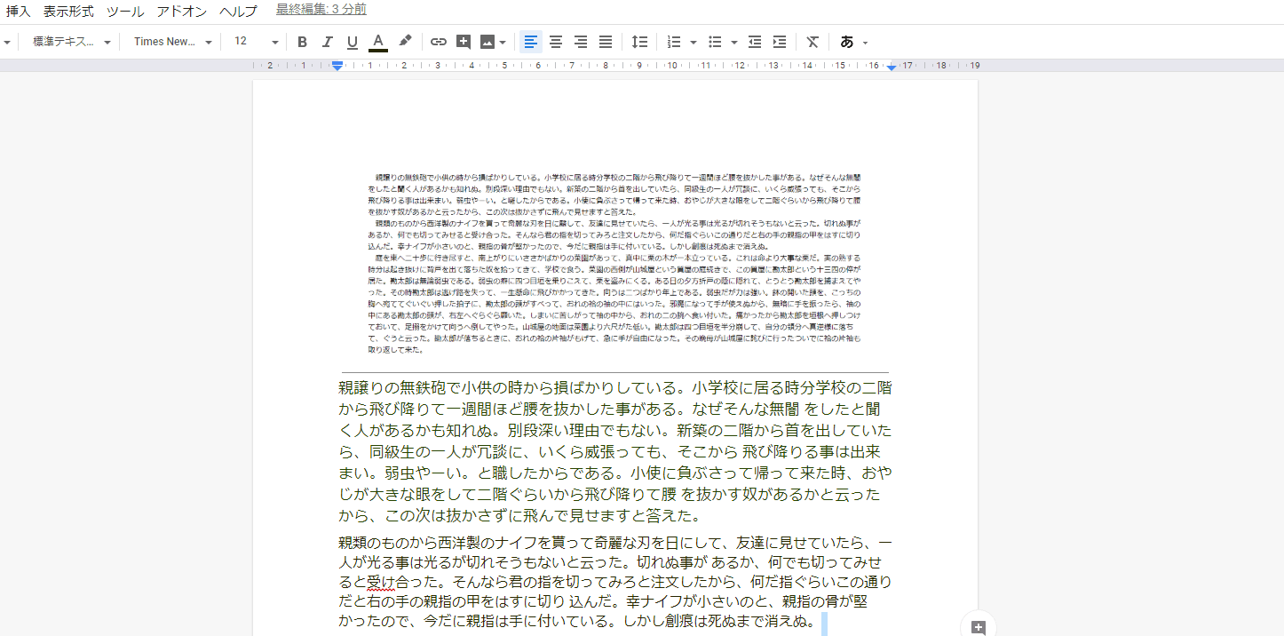Open the Times New Roman font dropdown
This screenshot has width=1284, height=636.
[x=173, y=42]
